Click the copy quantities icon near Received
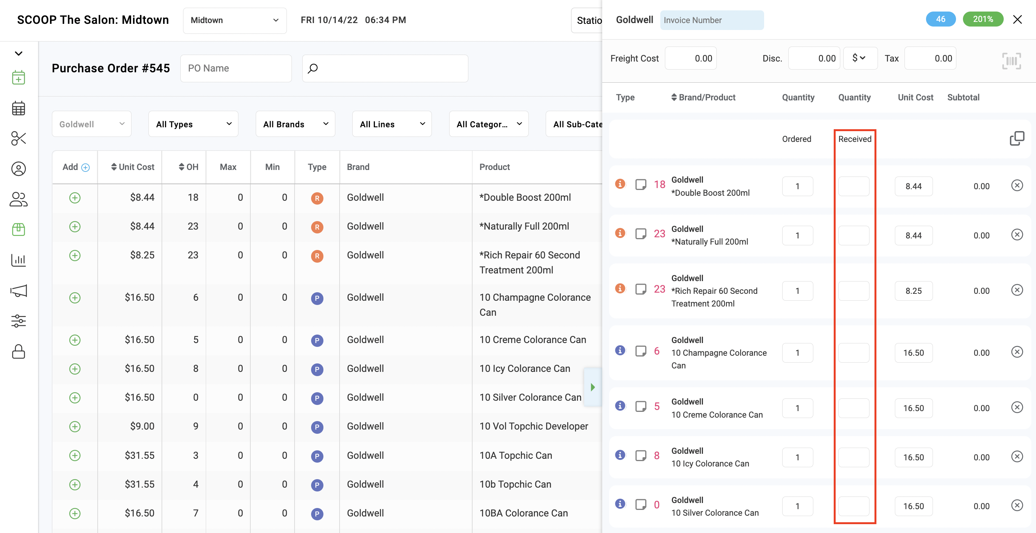Image resolution: width=1036 pixels, height=533 pixels. [1017, 138]
